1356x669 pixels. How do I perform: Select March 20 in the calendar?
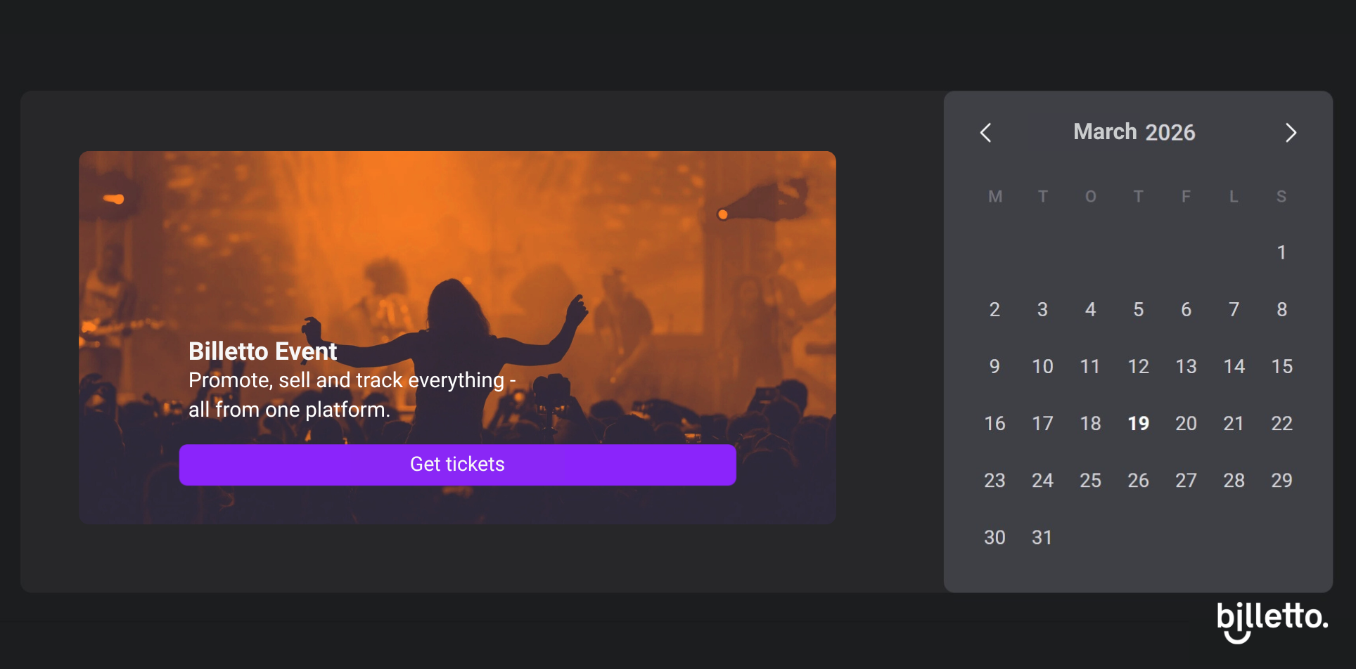[x=1186, y=423]
